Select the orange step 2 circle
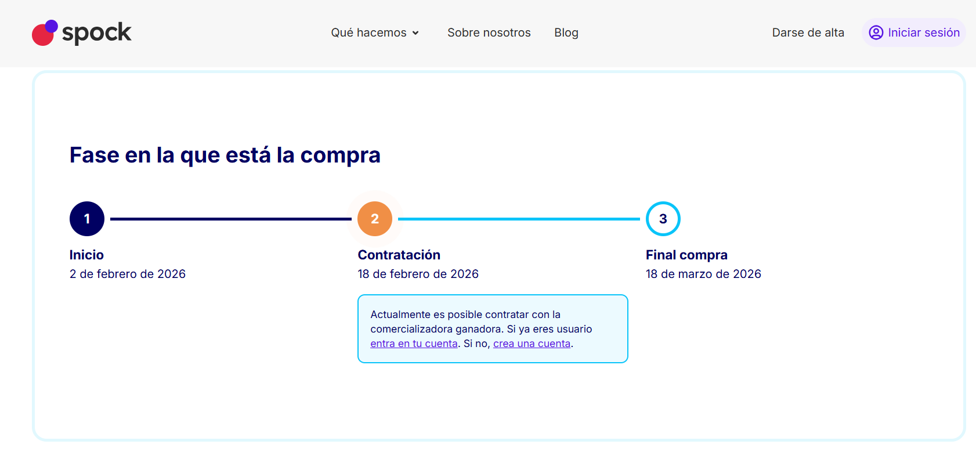This screenshot has height=466, width=976. pos(375,219)
